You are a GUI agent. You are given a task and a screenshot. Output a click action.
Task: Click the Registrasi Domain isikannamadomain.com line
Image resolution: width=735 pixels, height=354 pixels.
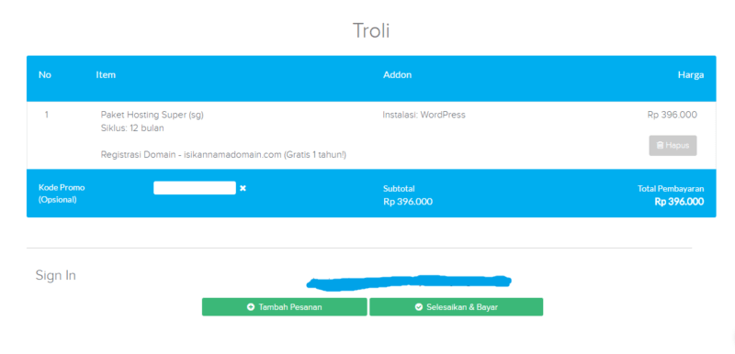pos(223,155)
